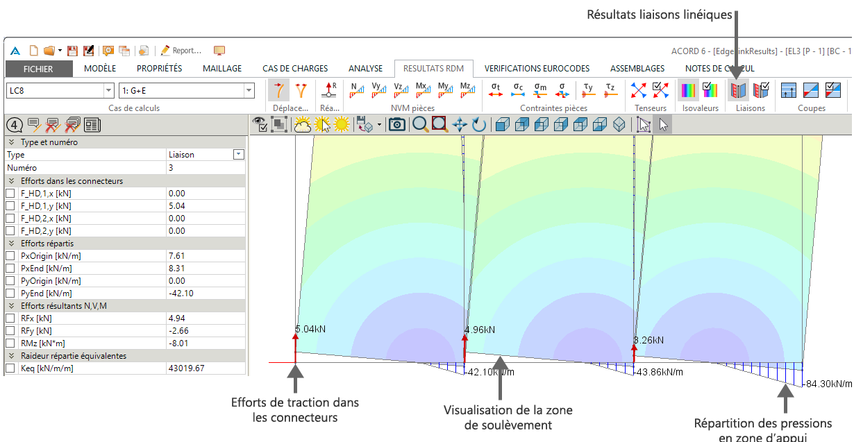
Task: Click the rotate view icon
Action: point(479,124)
